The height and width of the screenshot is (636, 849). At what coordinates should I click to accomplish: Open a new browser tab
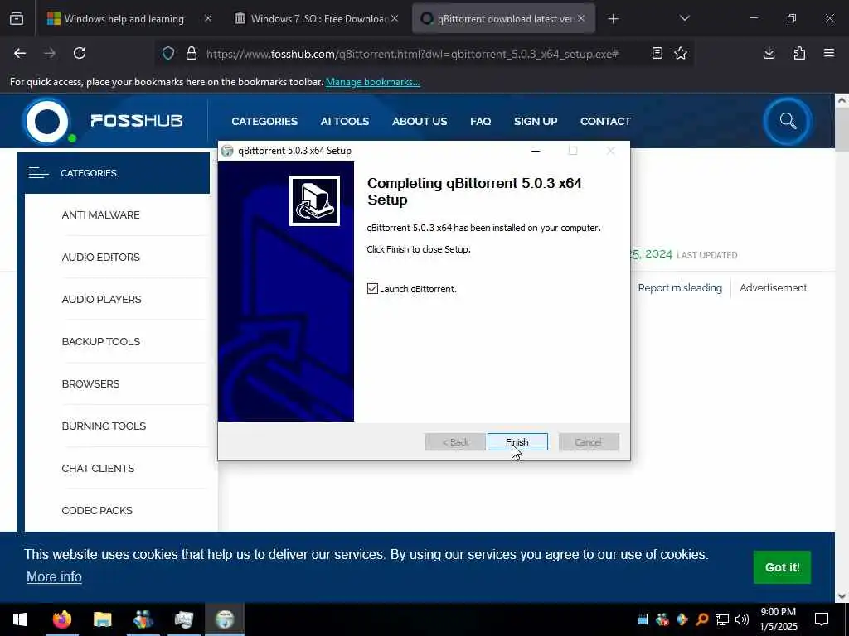pyautogui.click(x=613, y=19)
